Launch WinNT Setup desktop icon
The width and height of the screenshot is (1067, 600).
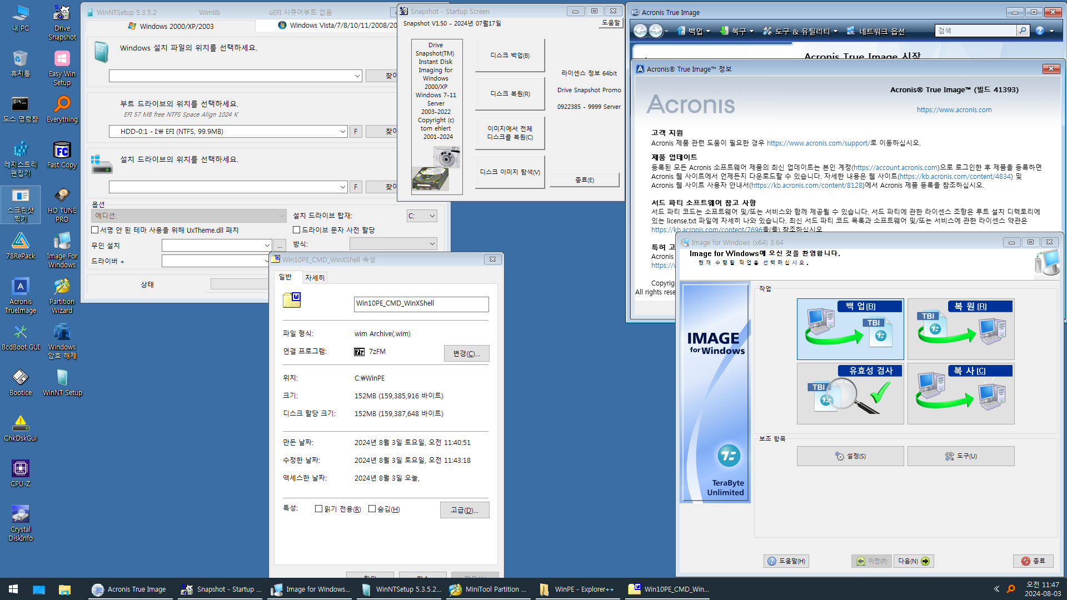62,382
